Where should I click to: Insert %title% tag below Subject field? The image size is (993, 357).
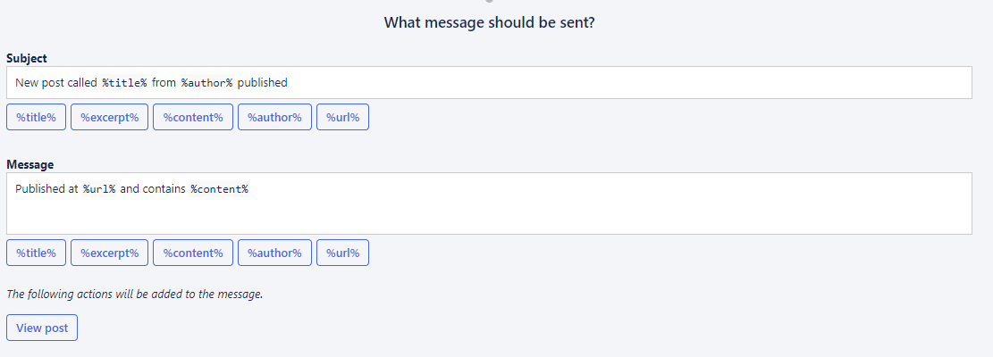click(x=36, y=117)
